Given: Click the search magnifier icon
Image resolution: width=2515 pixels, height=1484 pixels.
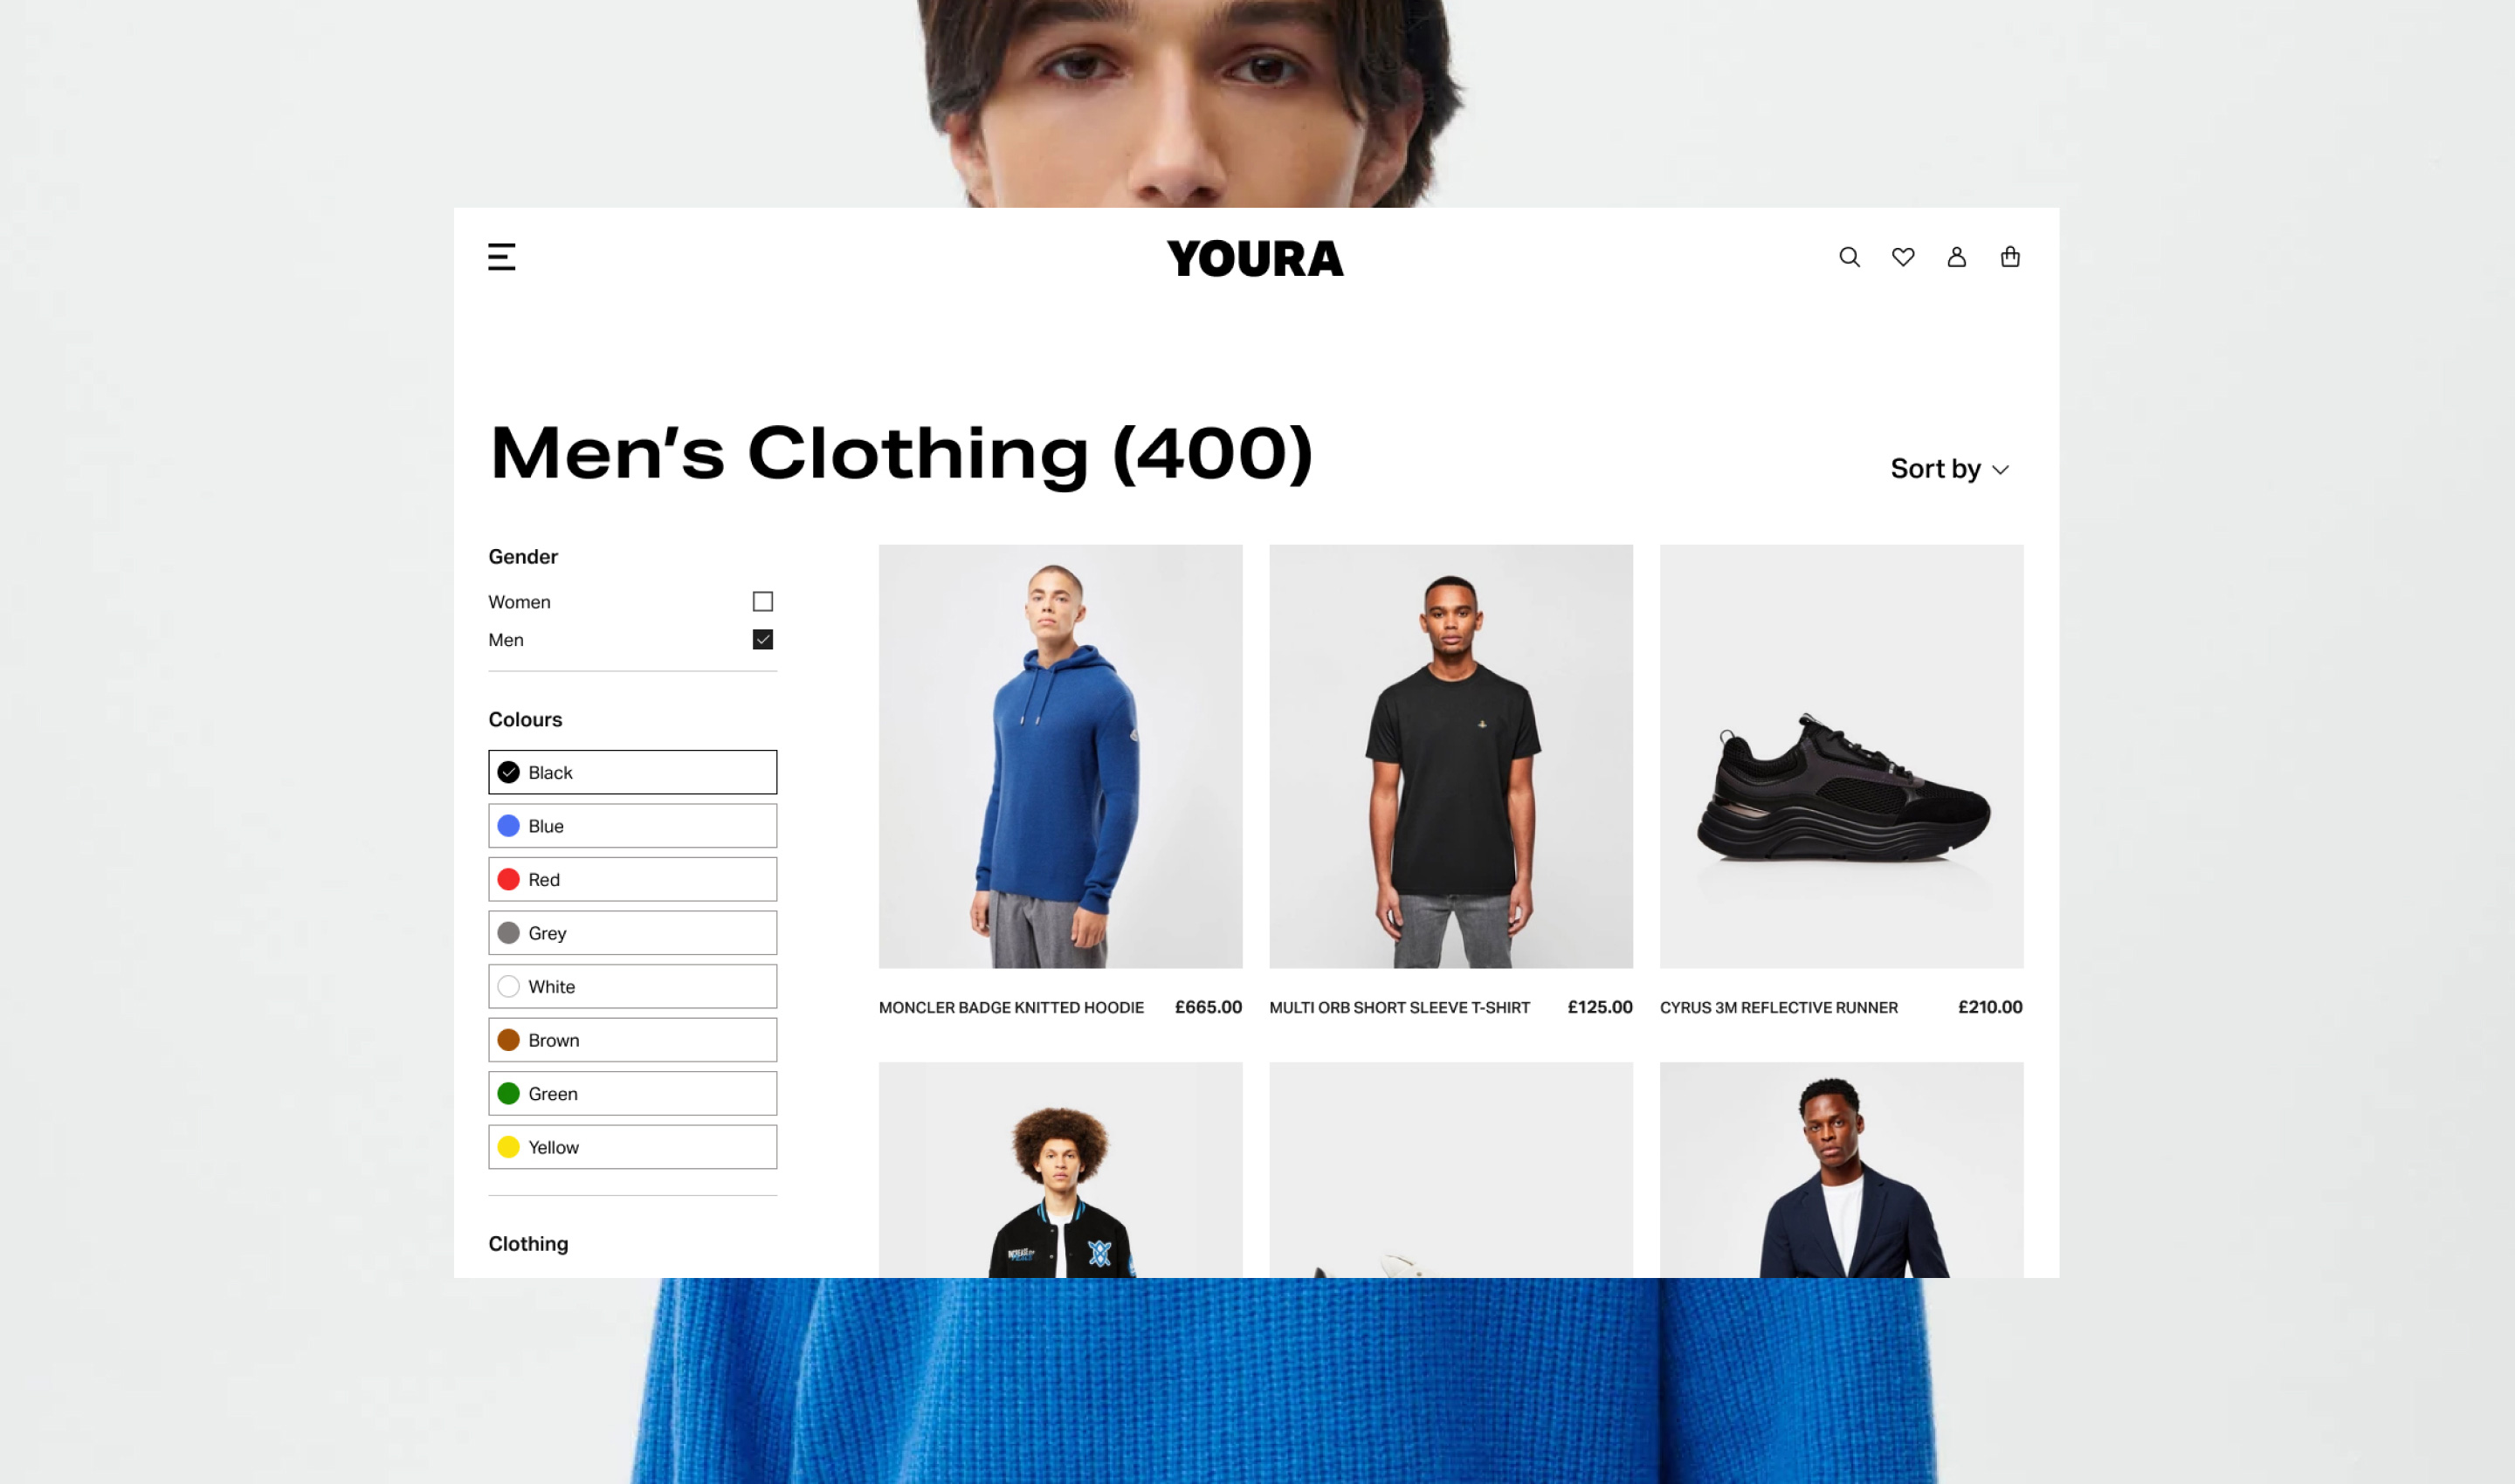Looking at the screenshot, I should click(x=1849, y=257).
